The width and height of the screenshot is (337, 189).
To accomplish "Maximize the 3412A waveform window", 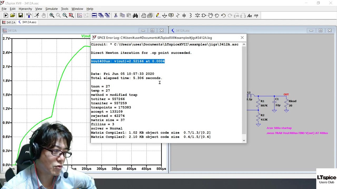I will [152, 30].
